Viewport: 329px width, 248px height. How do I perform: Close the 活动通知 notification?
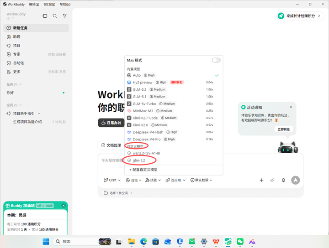pos(291,107)
